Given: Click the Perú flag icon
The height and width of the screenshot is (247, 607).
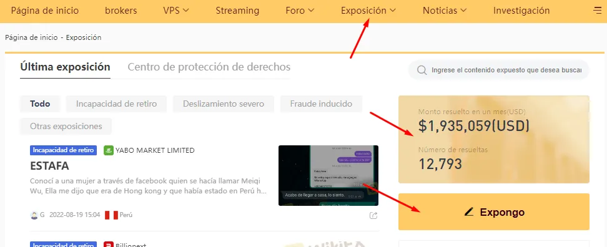Looking at the screenshot, I should click(x=112, y=215).
